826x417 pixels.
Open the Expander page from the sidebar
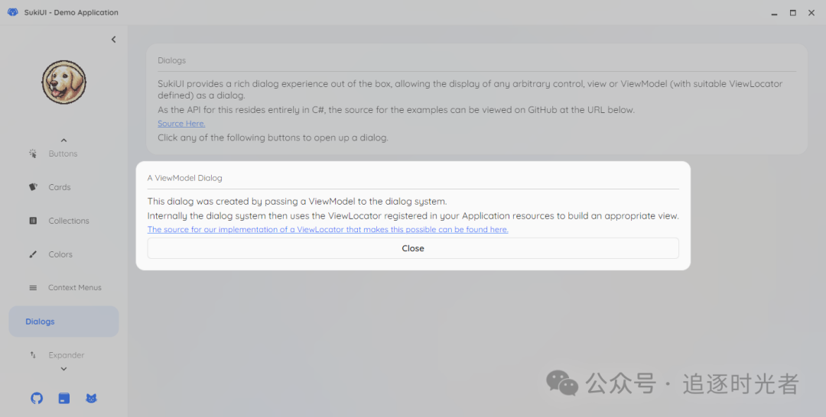[x=66, y=355]
